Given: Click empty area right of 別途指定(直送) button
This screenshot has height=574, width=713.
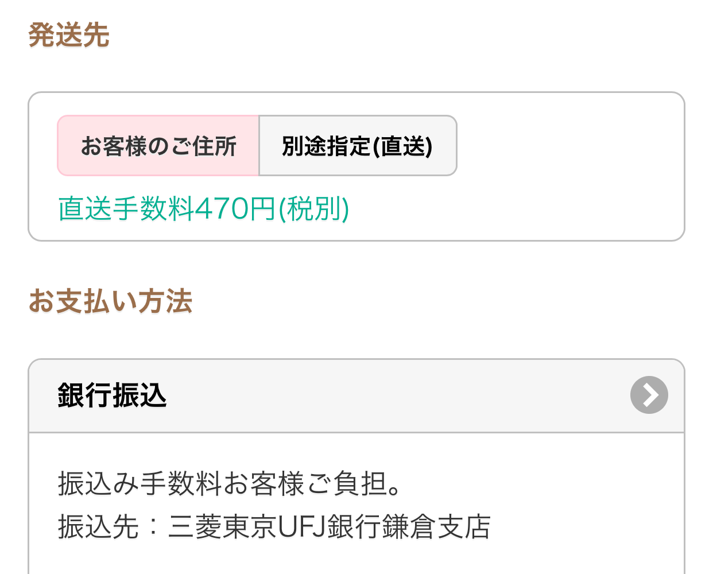Looking at the screenshot, I should click(568, 146).
